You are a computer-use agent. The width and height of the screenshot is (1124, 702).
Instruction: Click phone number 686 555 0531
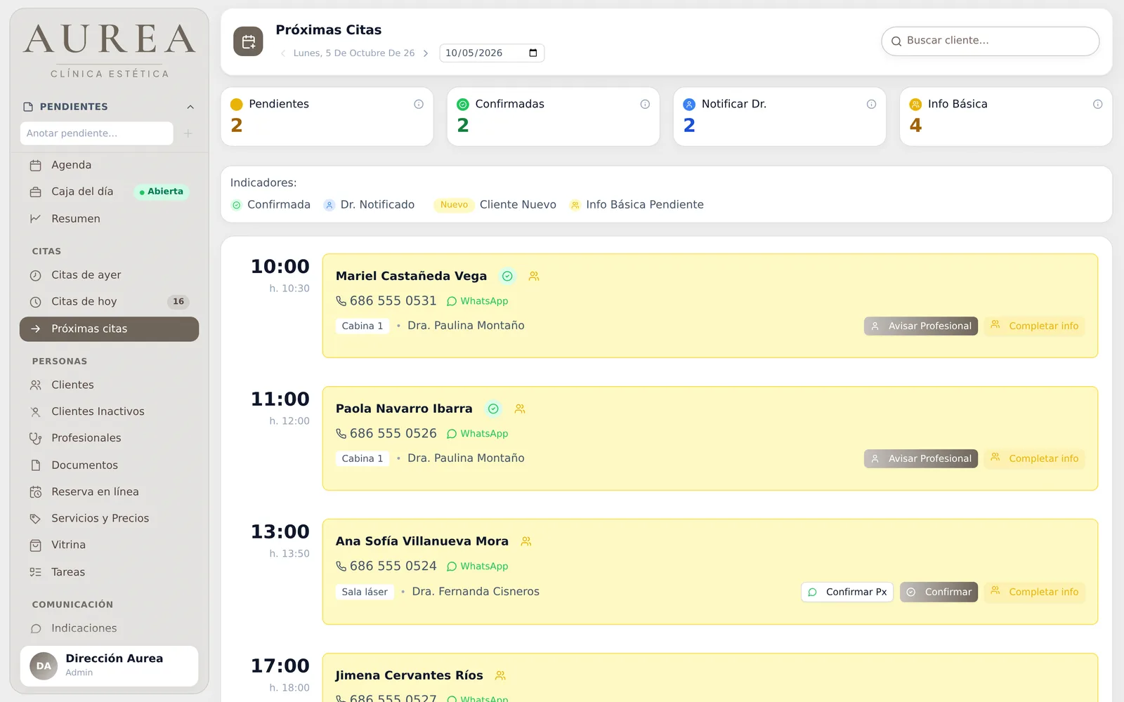click(386, 301)
